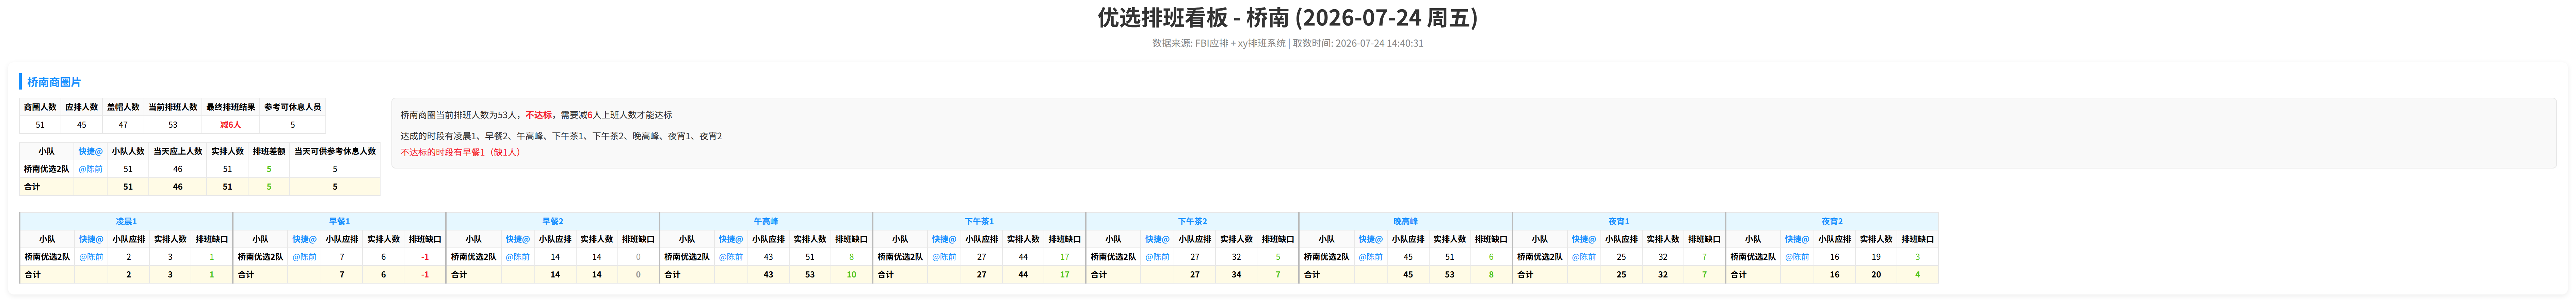
Task: Select 桥南优选2队 in the 夜宵2 table
Action: [1753, 257]
